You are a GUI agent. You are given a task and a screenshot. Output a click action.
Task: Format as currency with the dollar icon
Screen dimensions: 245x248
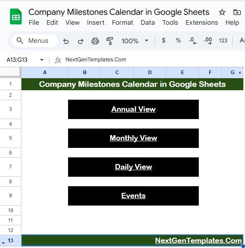pyautogui.click(x=164, y=40)
